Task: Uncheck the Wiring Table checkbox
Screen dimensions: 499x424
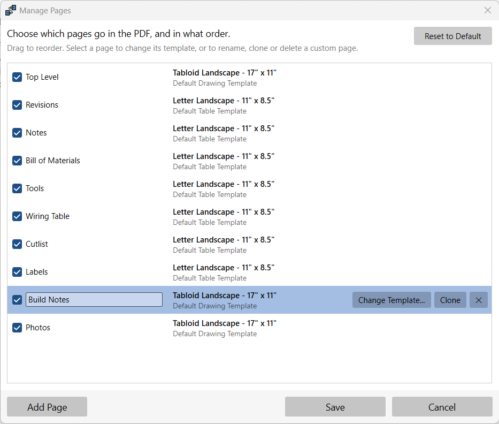Action: pyautogui.click(x=17, y=216)
